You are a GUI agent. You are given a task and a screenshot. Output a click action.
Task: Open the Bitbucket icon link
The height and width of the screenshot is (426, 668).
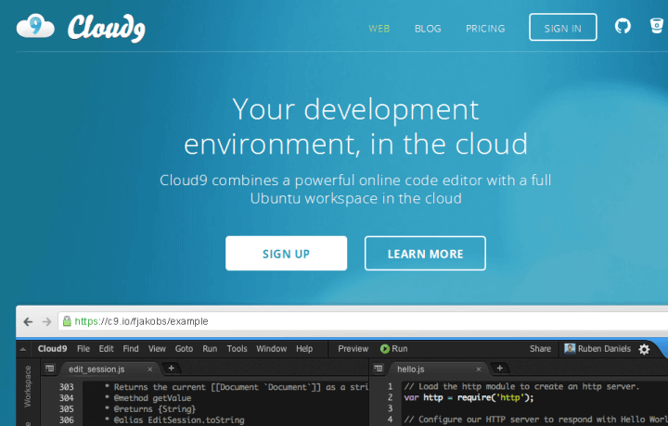(657, 26)
